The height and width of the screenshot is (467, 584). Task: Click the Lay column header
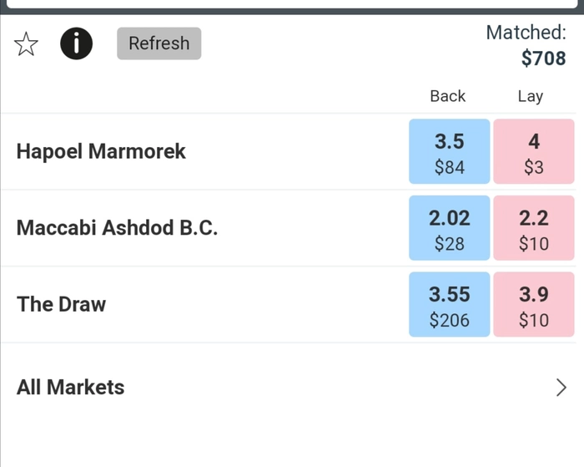pyautogui.click(x=531, y=96)
